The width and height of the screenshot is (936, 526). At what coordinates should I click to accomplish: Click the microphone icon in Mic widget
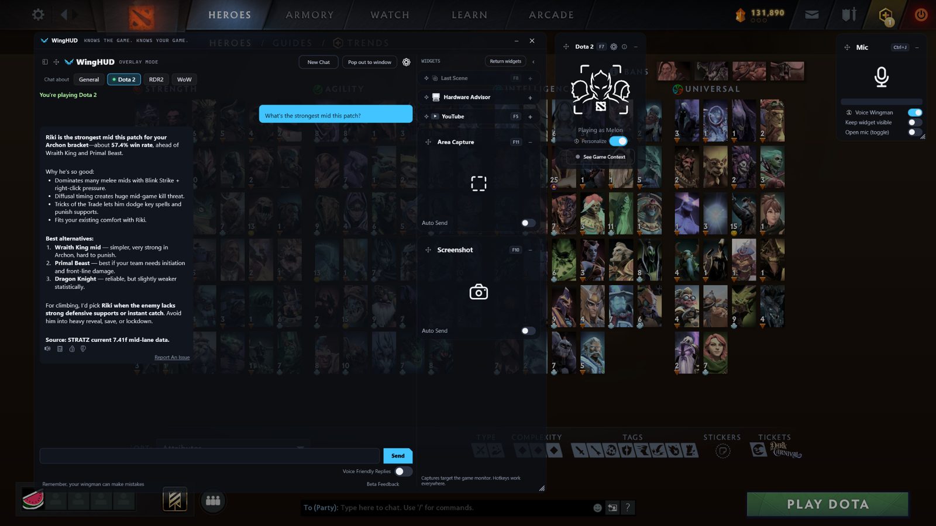(882, 77)
